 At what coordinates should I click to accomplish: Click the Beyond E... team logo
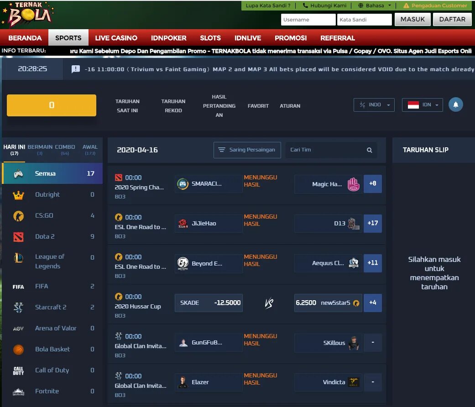coord(183,263)
